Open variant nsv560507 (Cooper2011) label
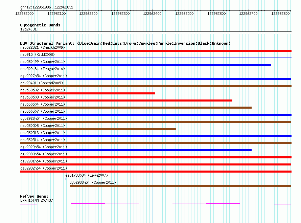This screenshot has height=223, width=301. click(43, 111)
